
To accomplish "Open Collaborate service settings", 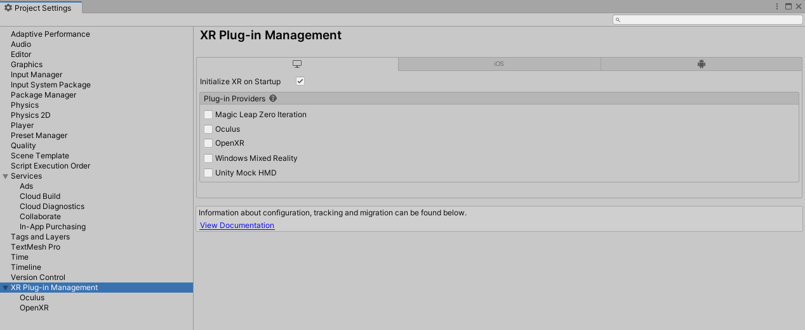I will coord(40,217).
